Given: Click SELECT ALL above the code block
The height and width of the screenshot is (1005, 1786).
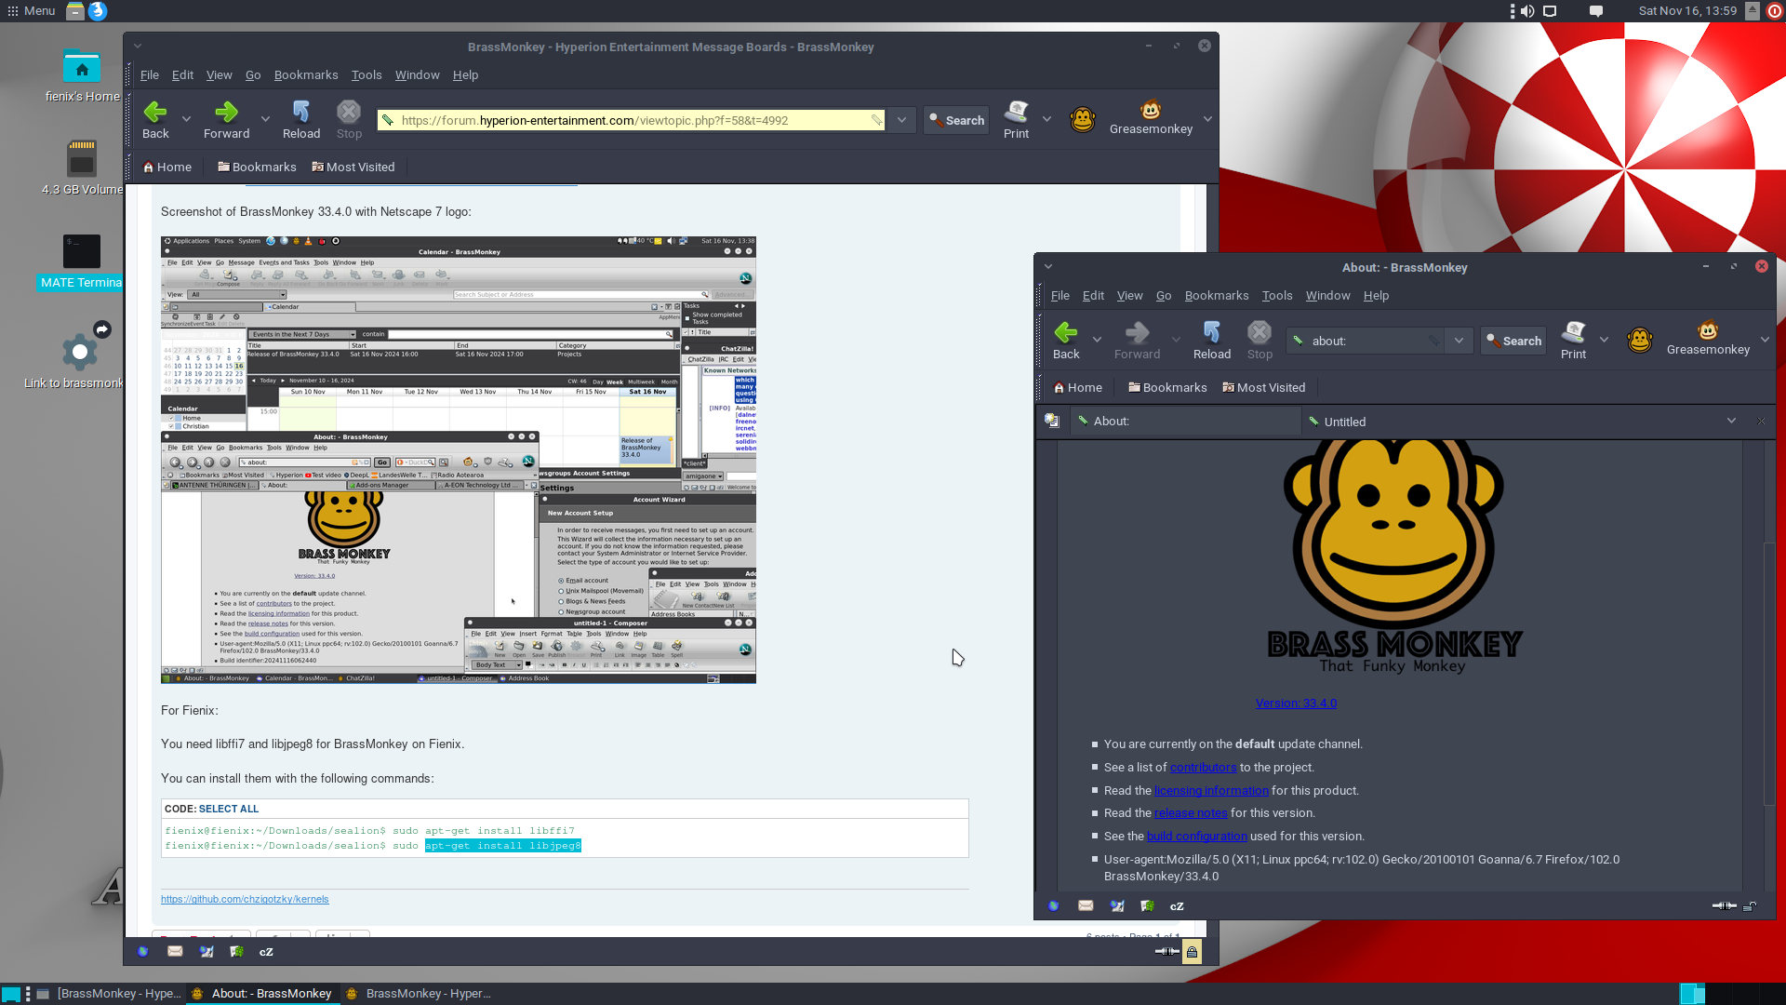Looking at the screenshot, I should (229, 809).
